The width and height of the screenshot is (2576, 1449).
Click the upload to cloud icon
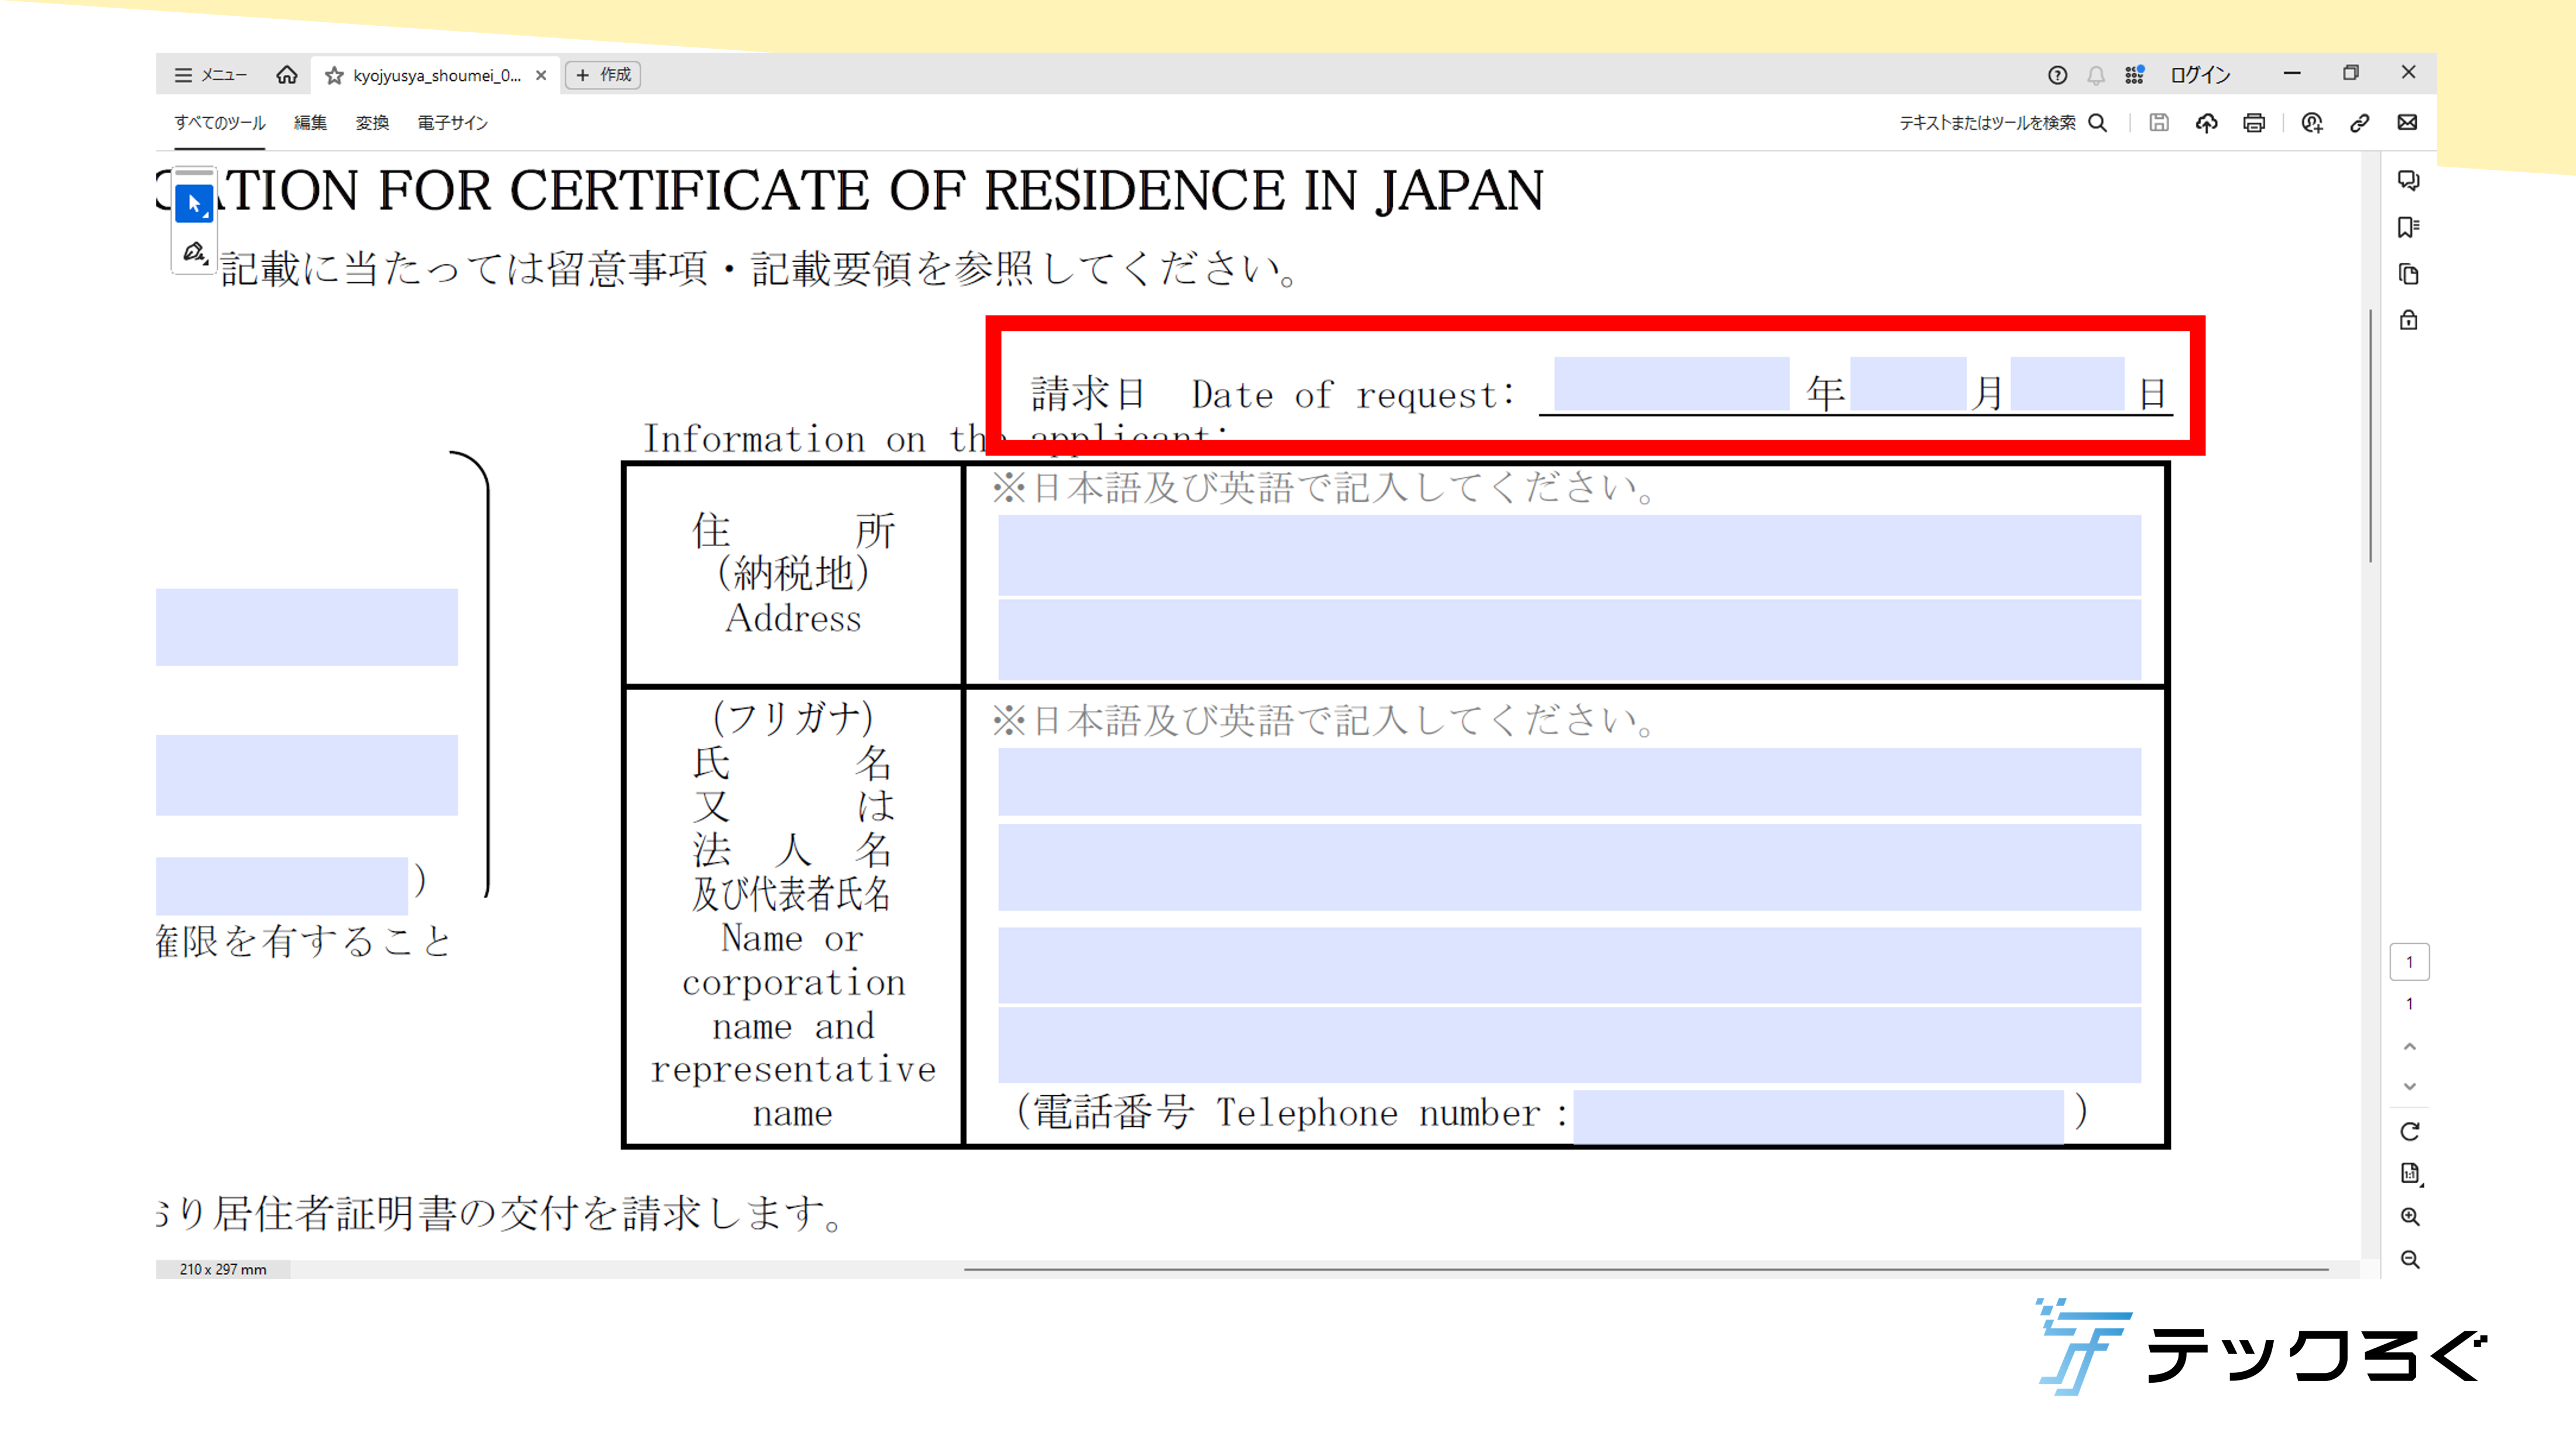(x=2206, y=123)
